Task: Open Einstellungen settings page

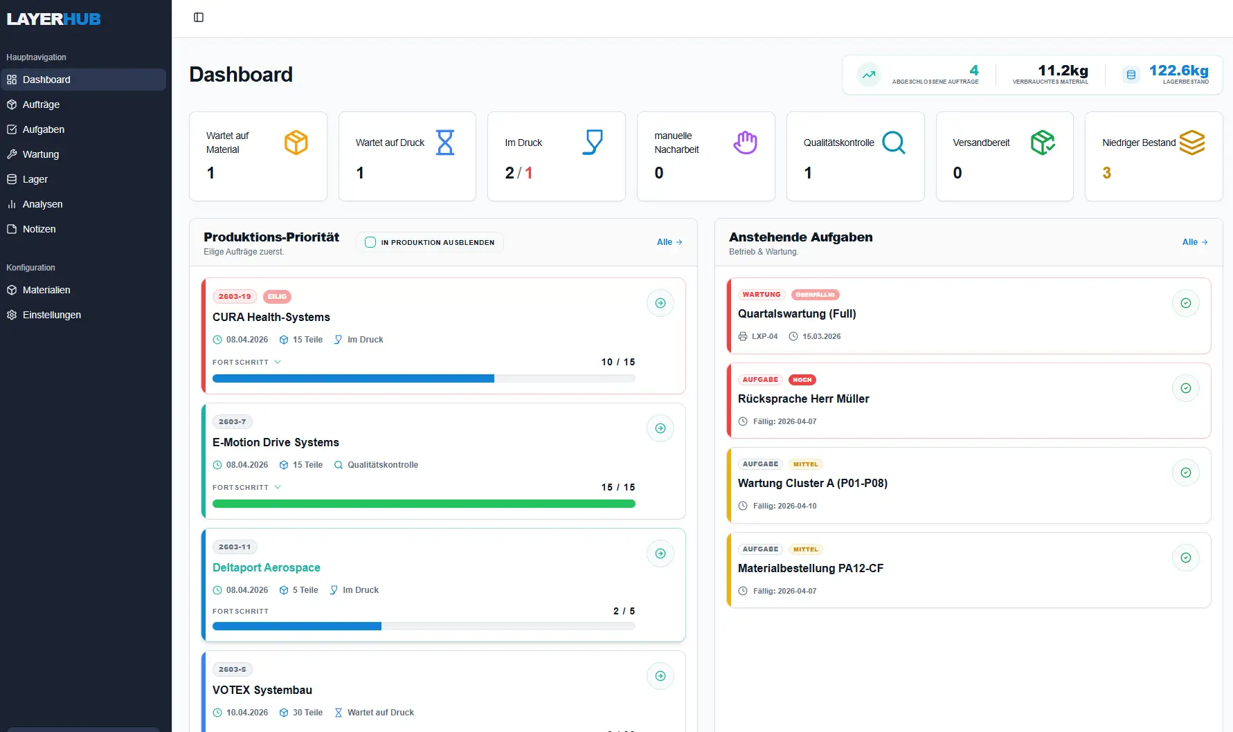Action: (x=83, y=315)
